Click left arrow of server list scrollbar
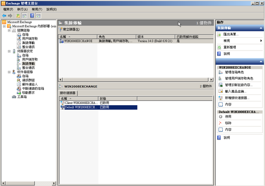The width and height of the screenshot is (265, 186). tap(60, 80)
